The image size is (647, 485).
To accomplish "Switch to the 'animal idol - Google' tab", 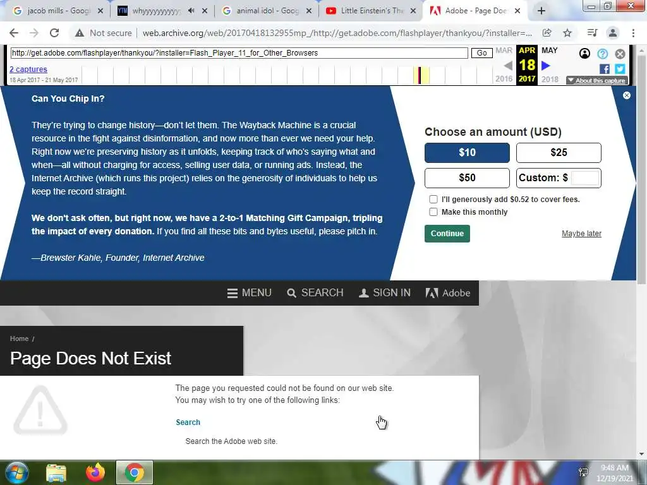I will (267, 11).
